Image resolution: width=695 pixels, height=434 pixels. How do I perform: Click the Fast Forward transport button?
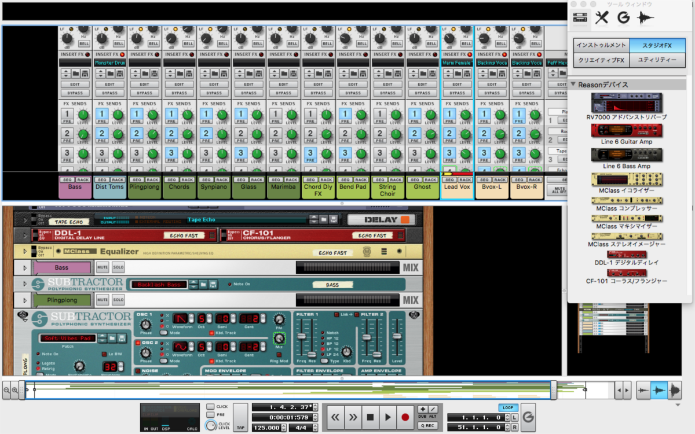[x=352, y=417]
